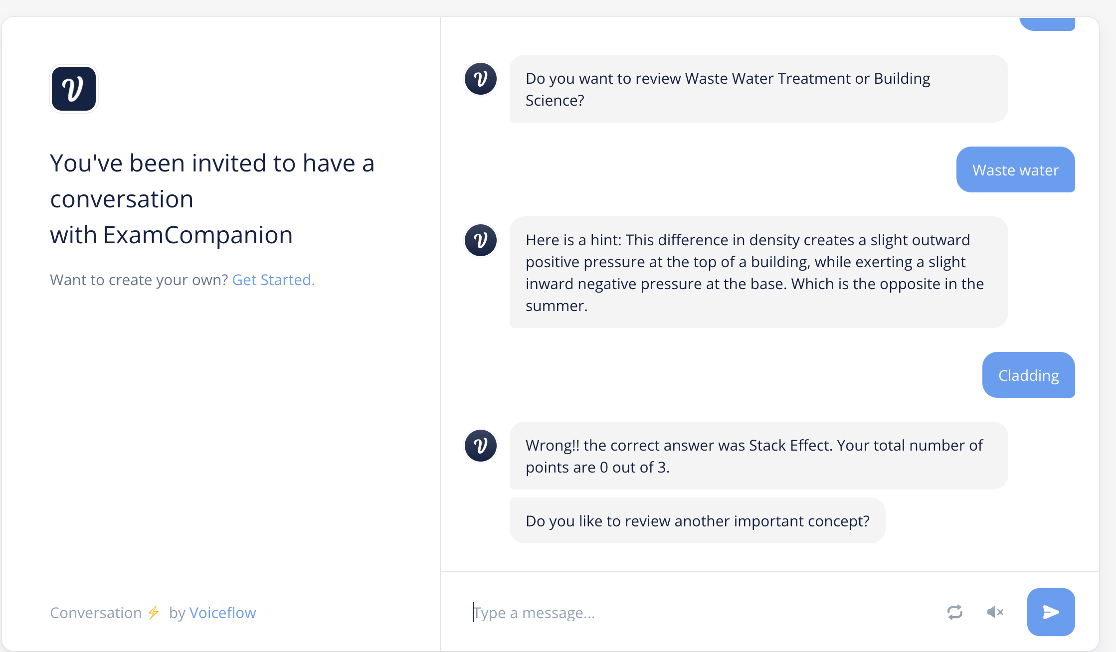Click bot avatar beside Wrong answer message
This screenshot has width=1116, height=652.
pos(481,446)
